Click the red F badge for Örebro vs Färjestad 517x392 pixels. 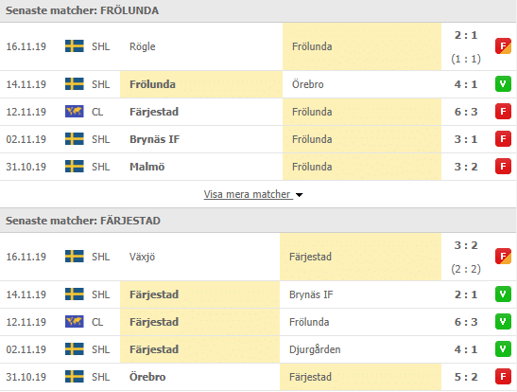503,377
